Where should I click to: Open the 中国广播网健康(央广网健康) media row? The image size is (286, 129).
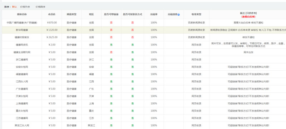coord(22,23)
